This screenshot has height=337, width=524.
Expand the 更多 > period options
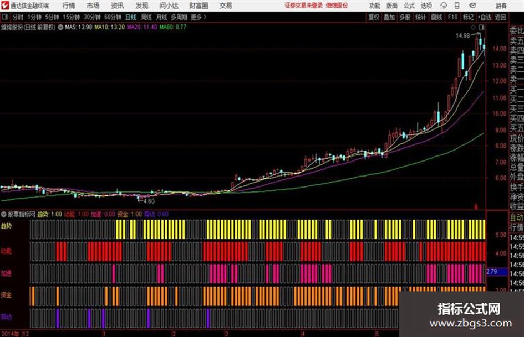199,17
